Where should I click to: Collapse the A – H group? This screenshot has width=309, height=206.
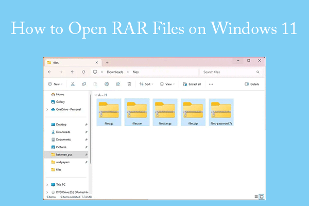(x=96, y=95)
